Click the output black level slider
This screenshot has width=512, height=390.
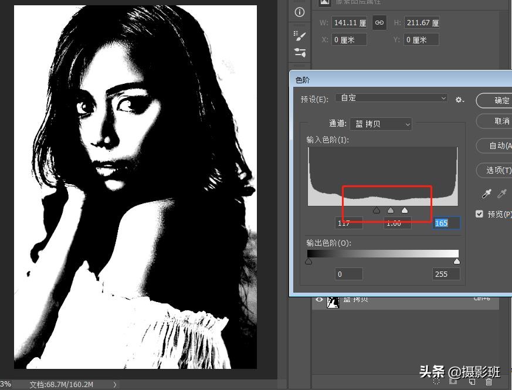(x=308, y=262)
